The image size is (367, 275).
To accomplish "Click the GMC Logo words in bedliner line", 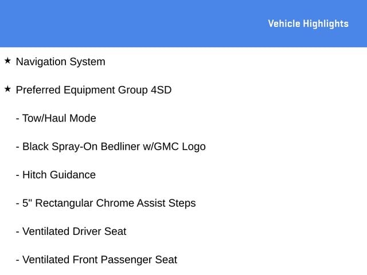I will (179, 147).
